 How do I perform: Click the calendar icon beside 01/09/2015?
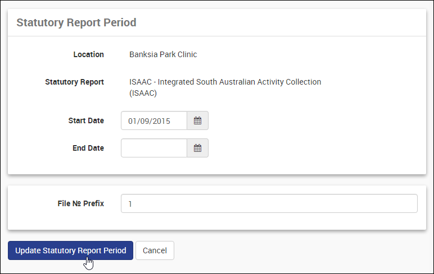coord(197,120)
